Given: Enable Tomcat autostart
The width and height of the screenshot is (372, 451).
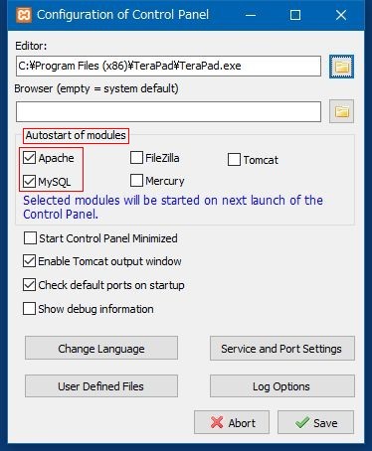Looking at the screenshot, I should (234, 160).
